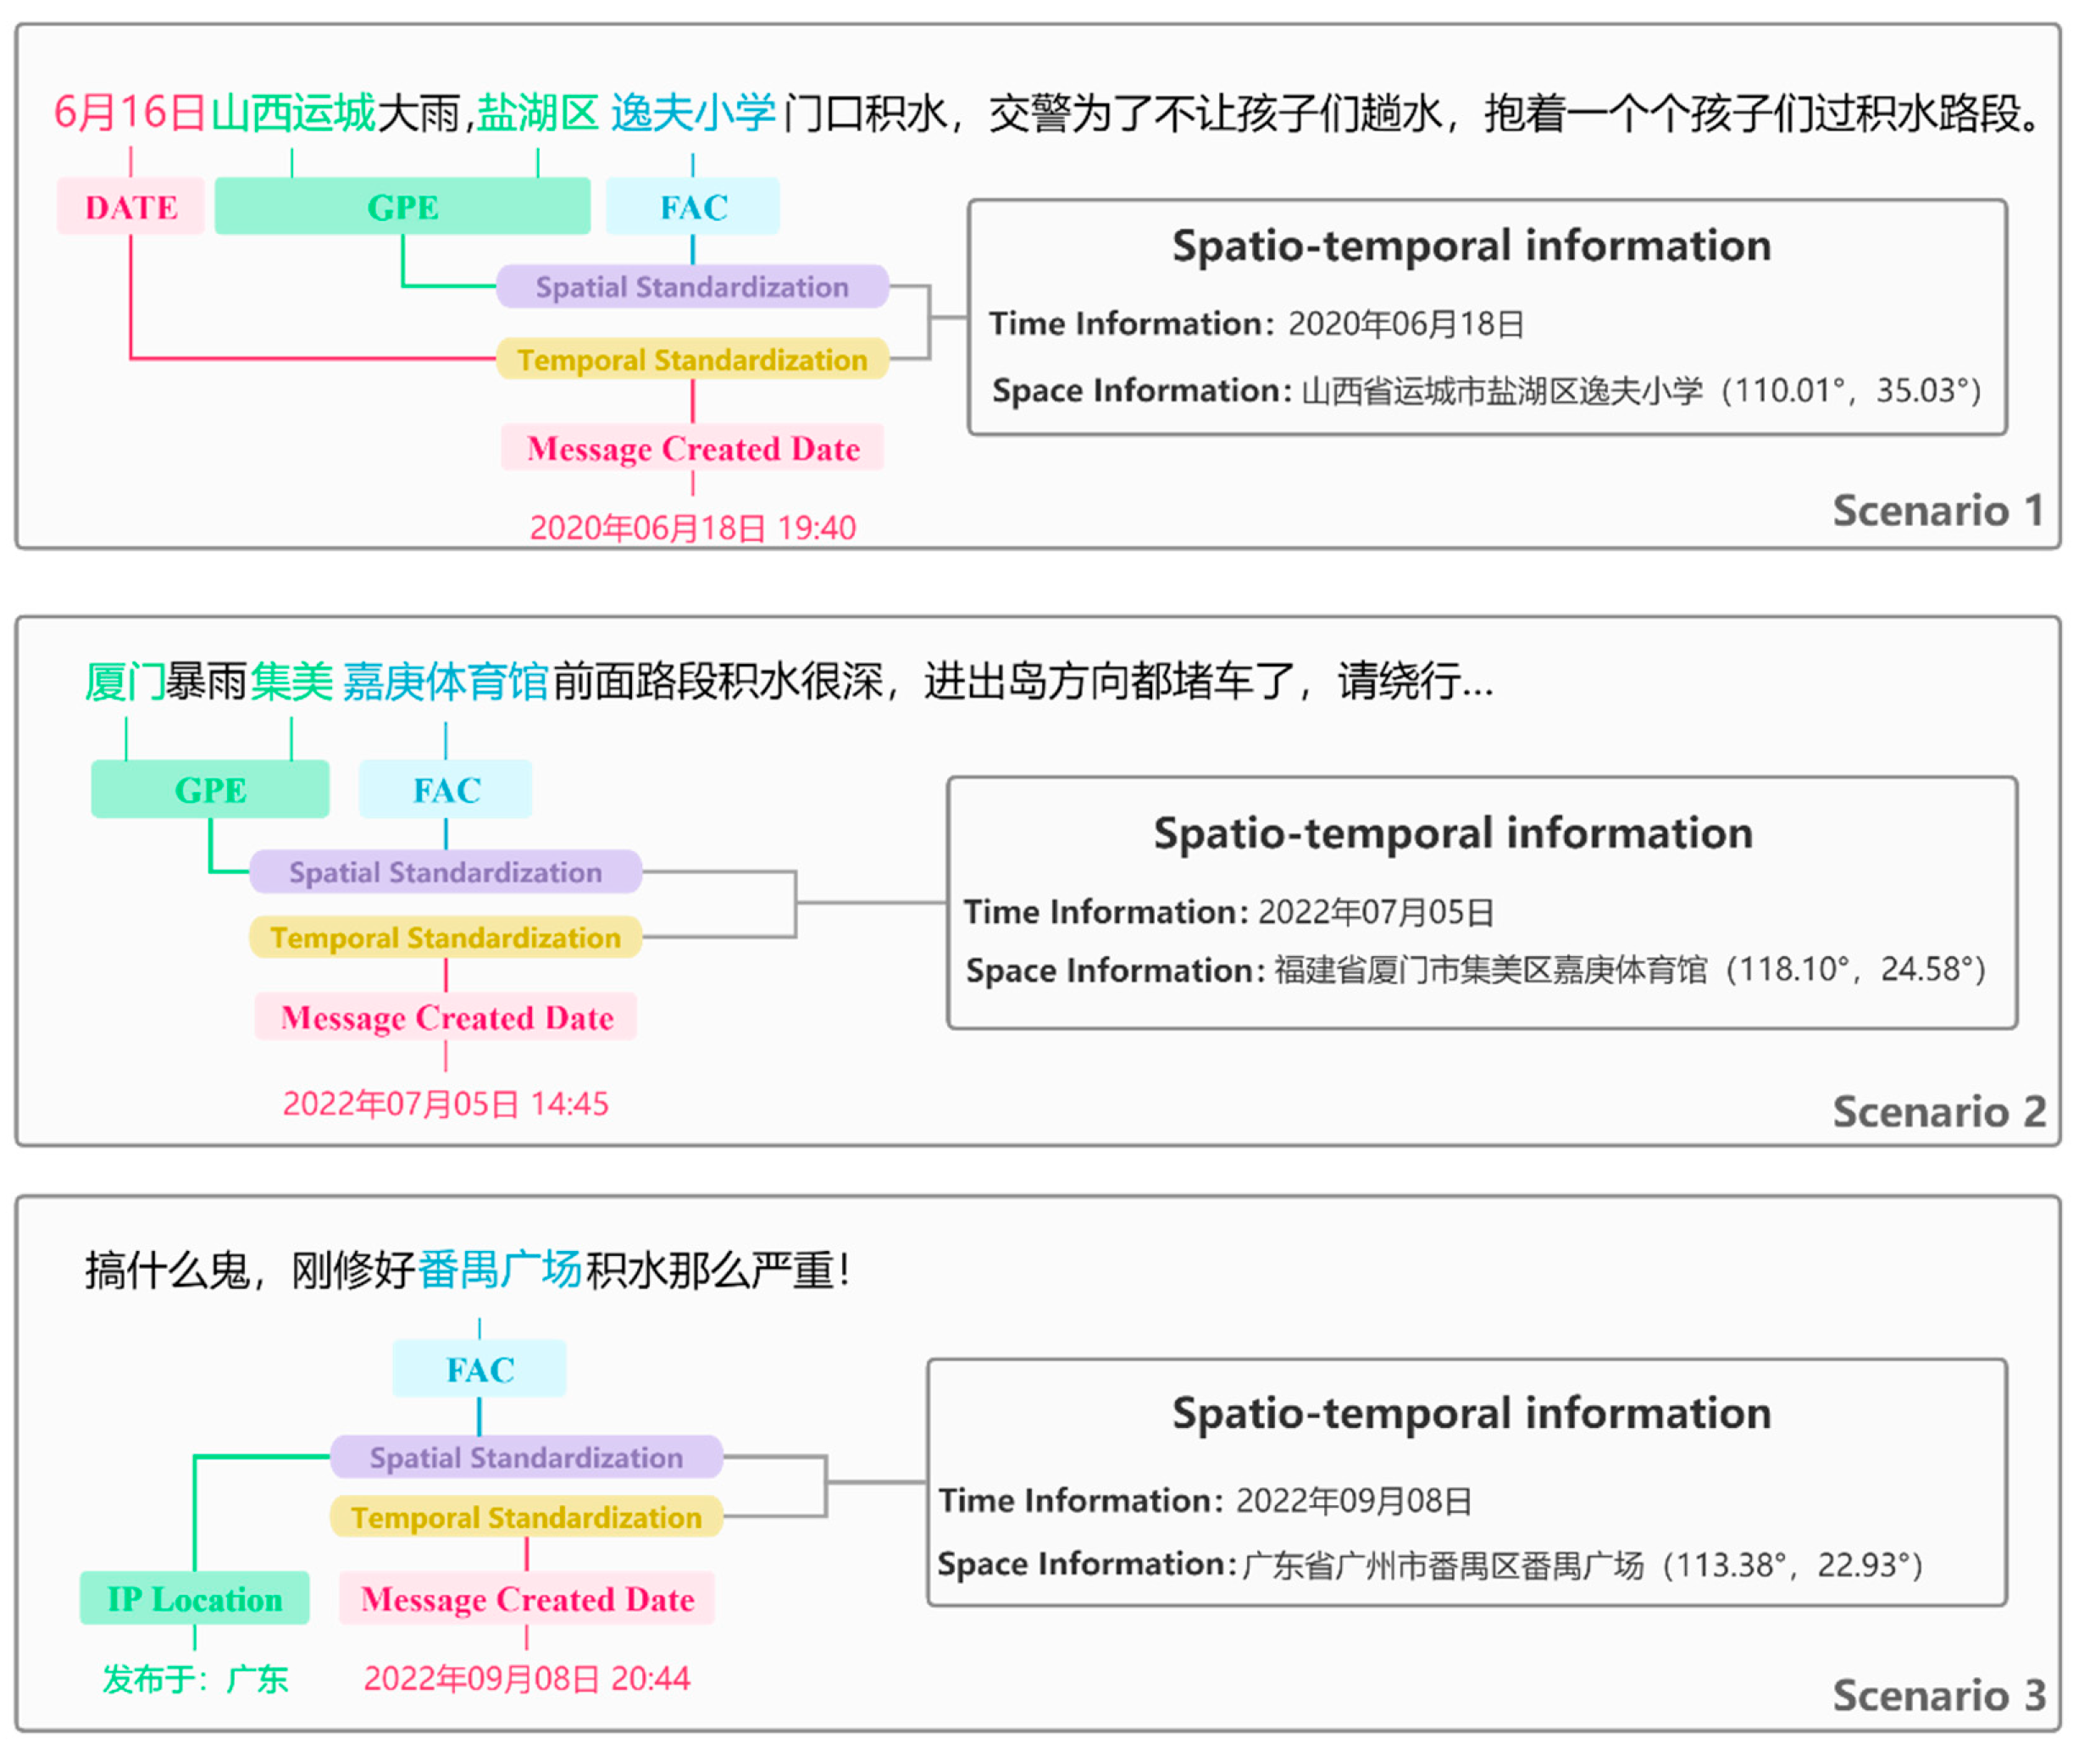
Task: Toggle Spatial Standardization in Scenario 3
Action: click(526, 1458)
